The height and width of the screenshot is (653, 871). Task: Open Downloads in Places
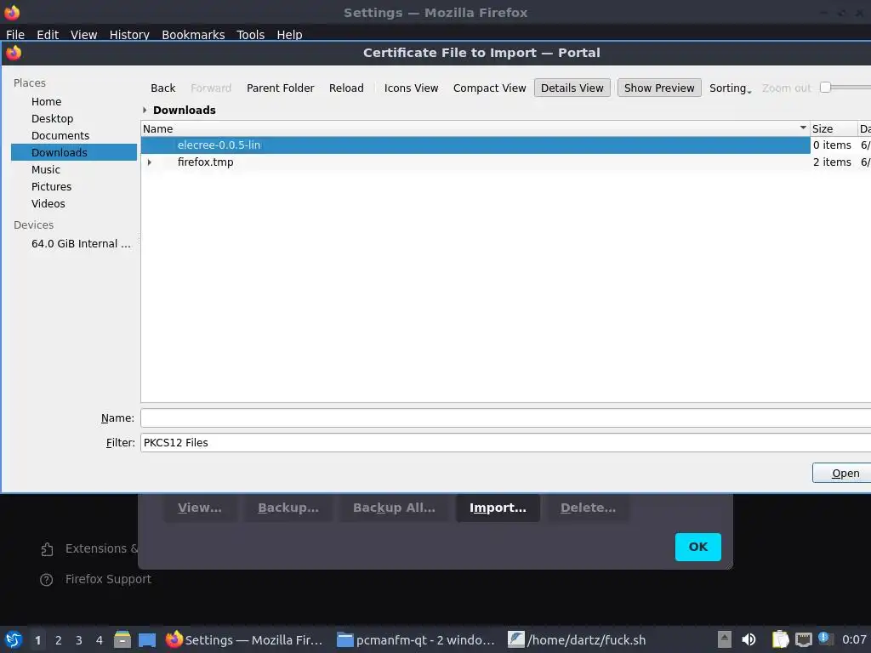pos(74,152)
